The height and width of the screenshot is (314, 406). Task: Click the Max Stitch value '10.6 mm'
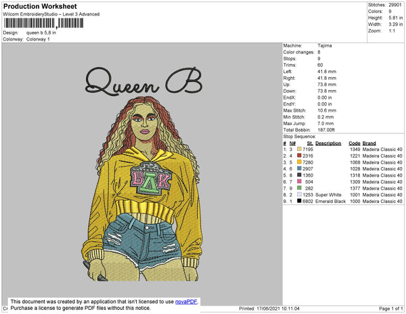click(327, 110)
